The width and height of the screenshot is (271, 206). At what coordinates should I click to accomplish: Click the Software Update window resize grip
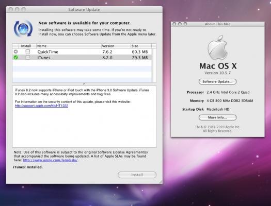pyautogui.click(x=161, y=182)
